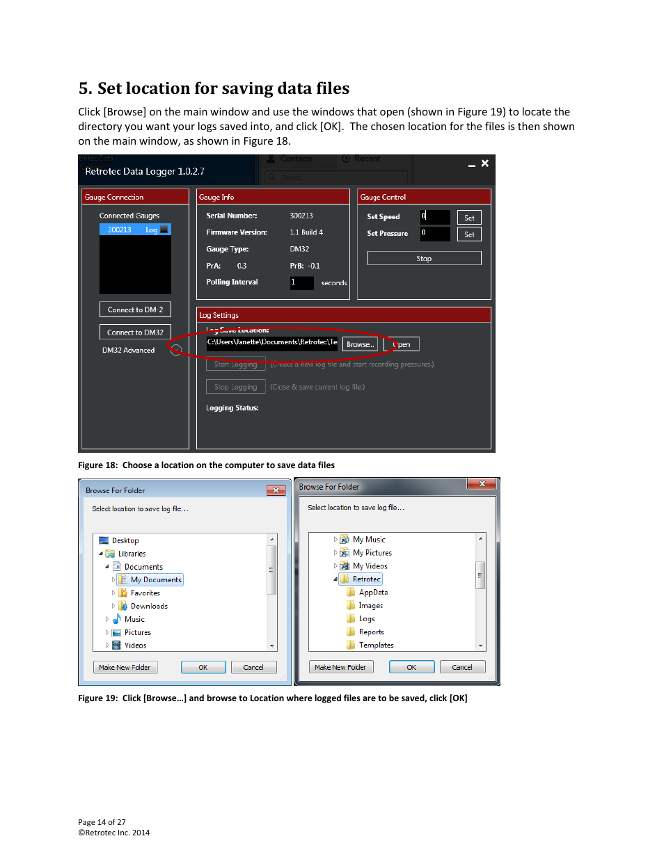Click Stop button in Gauge Control
This screenshot has width=664, height=859.
(x=424, y=258)
